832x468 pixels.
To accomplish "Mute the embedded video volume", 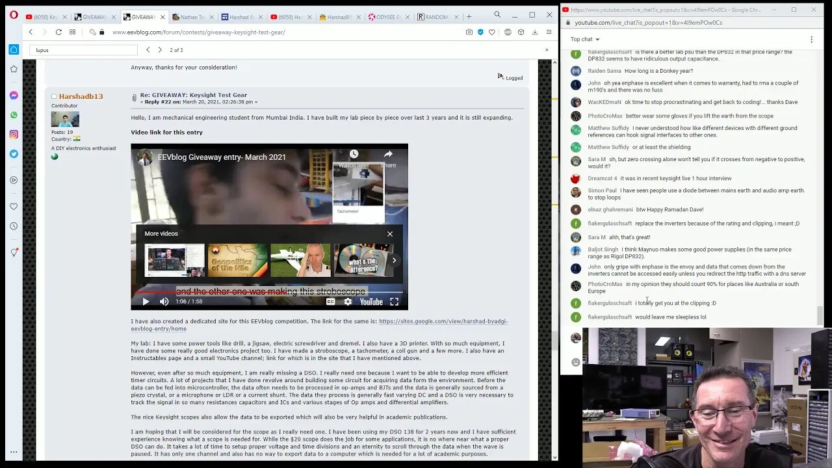I will tap(164, 302).
